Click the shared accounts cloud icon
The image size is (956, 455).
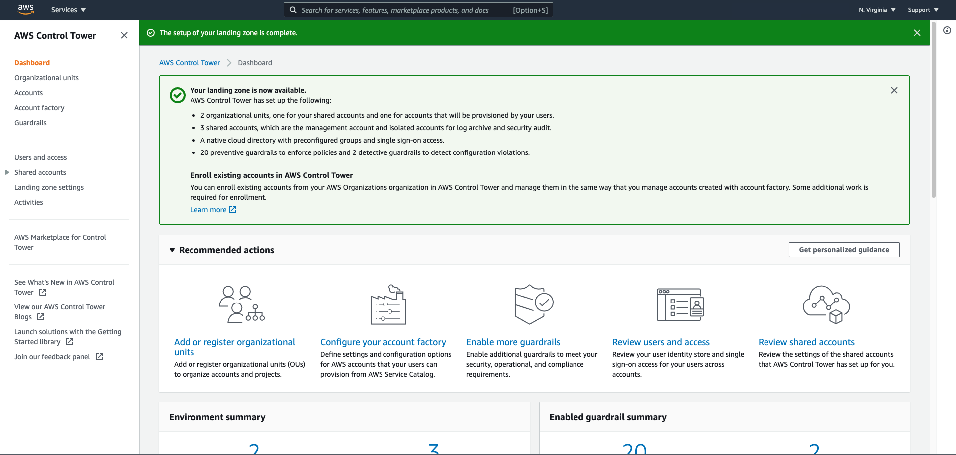(x=826, y=304)
